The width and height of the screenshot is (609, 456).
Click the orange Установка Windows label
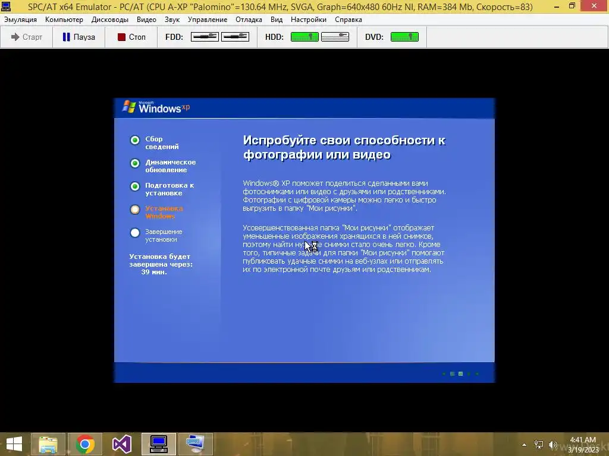click(164, 212)
